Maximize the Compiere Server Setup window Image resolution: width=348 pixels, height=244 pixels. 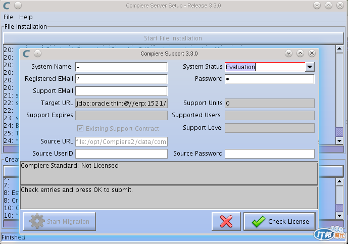(x=328, y=6)
